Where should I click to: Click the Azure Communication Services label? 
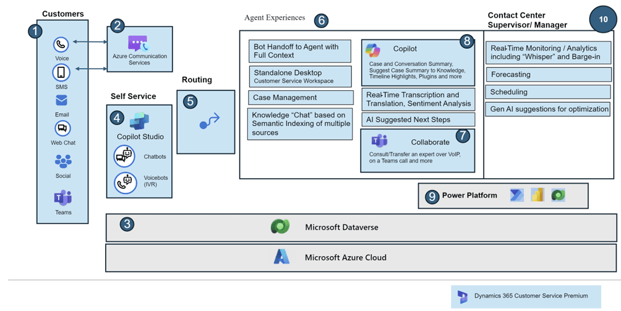(140, 59)
